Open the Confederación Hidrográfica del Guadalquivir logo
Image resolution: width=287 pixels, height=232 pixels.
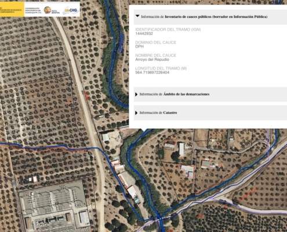point(32,10)
